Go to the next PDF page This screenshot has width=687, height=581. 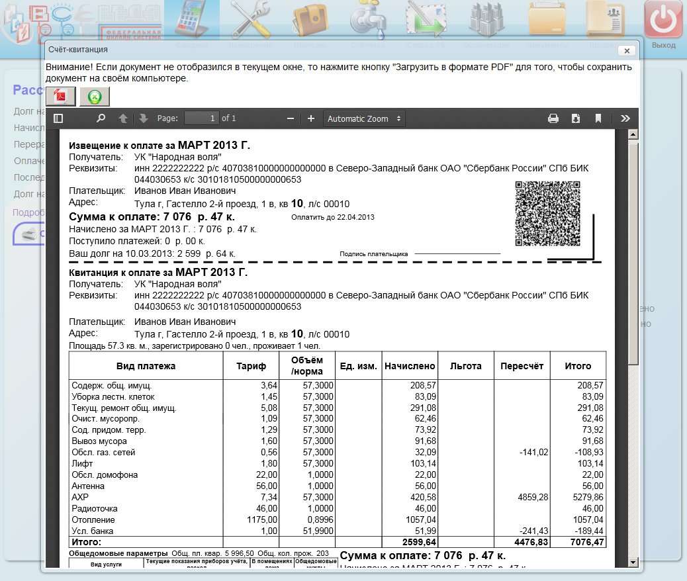[x=143, y=118]
